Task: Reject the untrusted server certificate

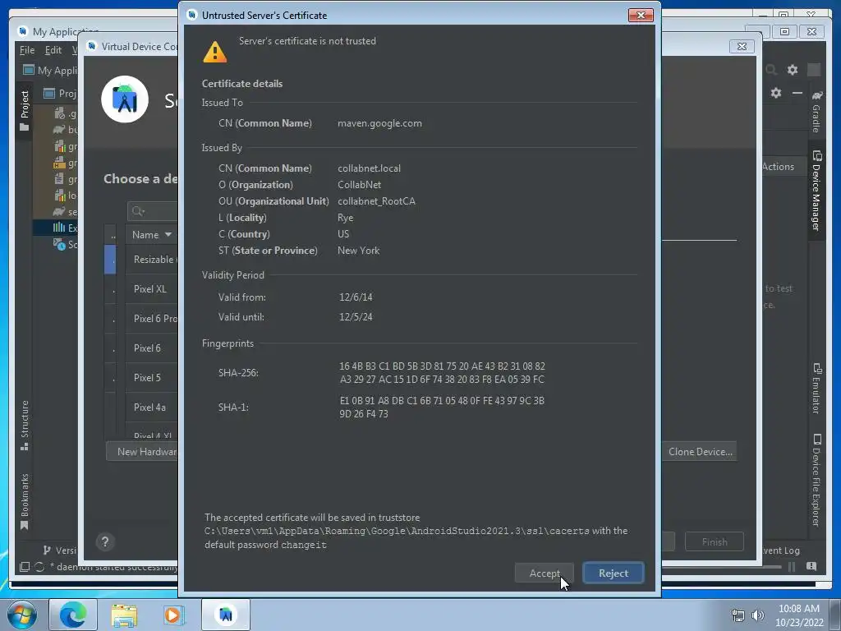Action: click(x=613, y=573)
